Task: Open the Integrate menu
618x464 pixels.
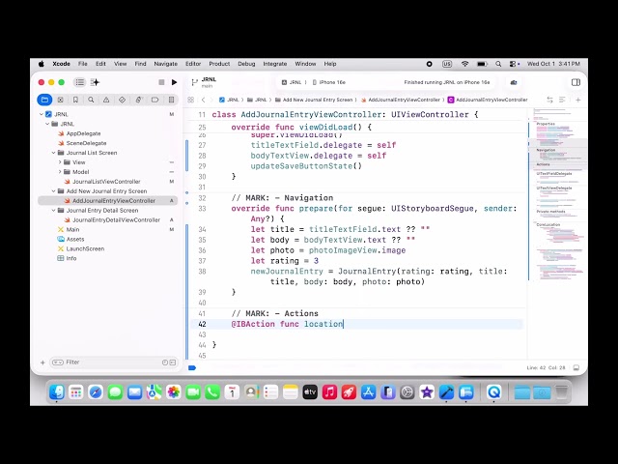Action: [274, 64]
